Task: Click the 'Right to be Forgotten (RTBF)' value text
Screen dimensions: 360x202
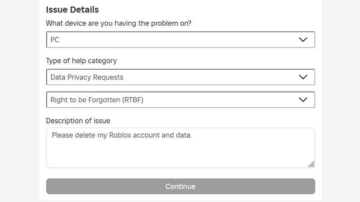Action: coord(97,100)
